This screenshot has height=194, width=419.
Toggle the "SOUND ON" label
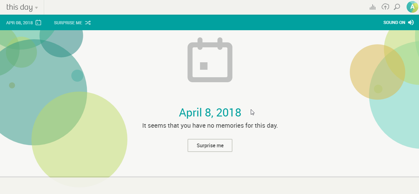point(394,22)
